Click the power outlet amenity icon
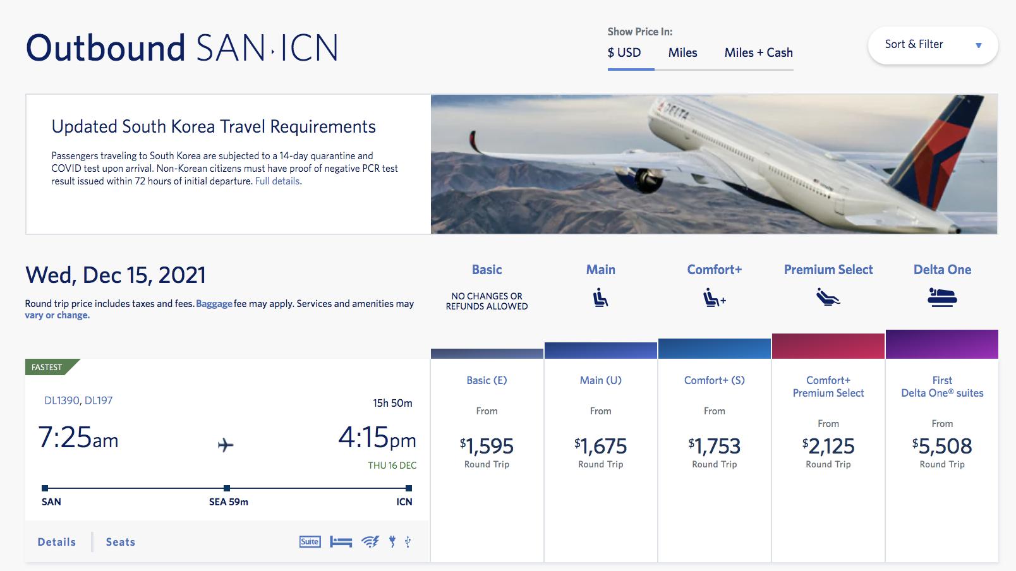Viewport: 1016px width, 571px height. (392, 541)
